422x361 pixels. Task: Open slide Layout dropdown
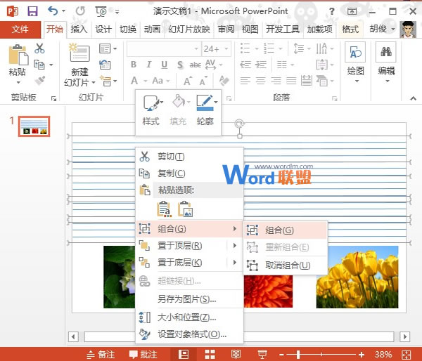tap(108, 48)
